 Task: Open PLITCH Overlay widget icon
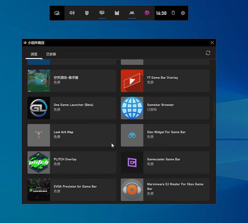pos(39,162)
